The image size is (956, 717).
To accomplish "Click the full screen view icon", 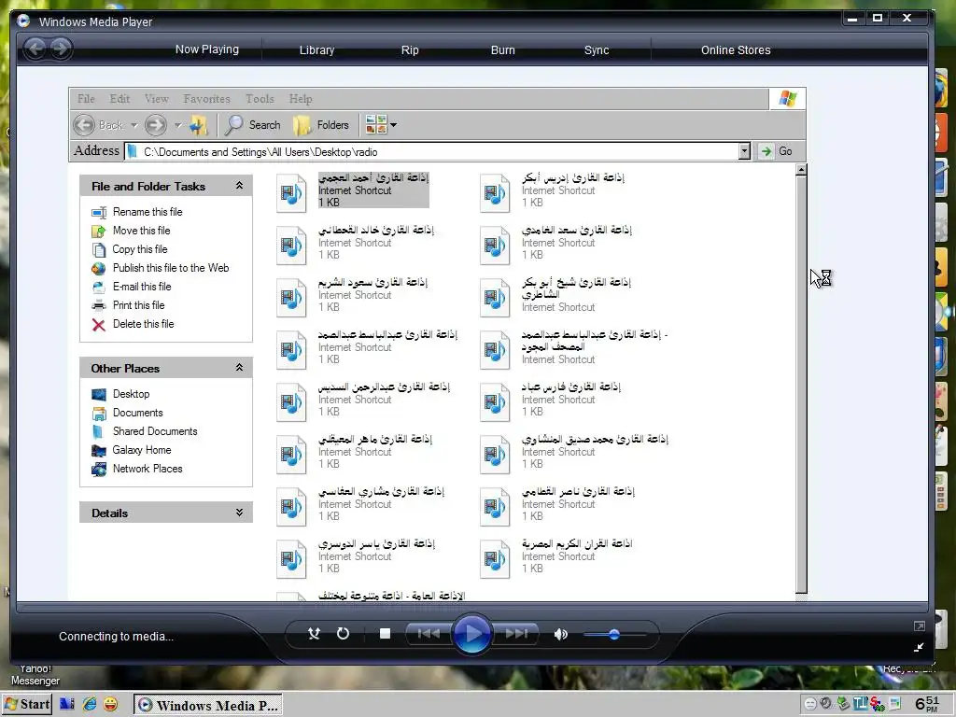I will point(919,626).
